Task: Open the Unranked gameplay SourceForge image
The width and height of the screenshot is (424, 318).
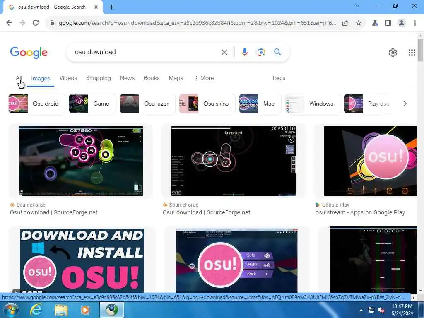Action: pyautogui.click(x=234, y=161)
